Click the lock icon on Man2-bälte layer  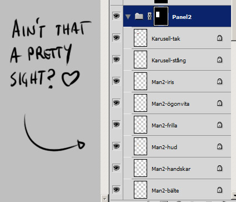(x=219, y=190)
